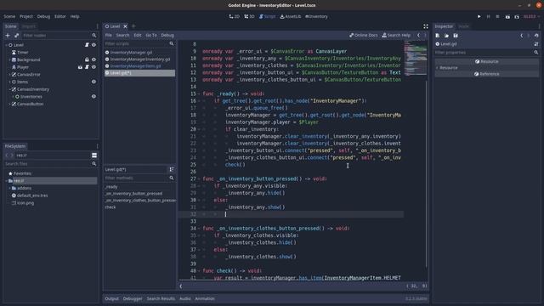Click the lock icon on Background node
The width and height of the screenshot is (544, 306).
(x=87, y=59)
